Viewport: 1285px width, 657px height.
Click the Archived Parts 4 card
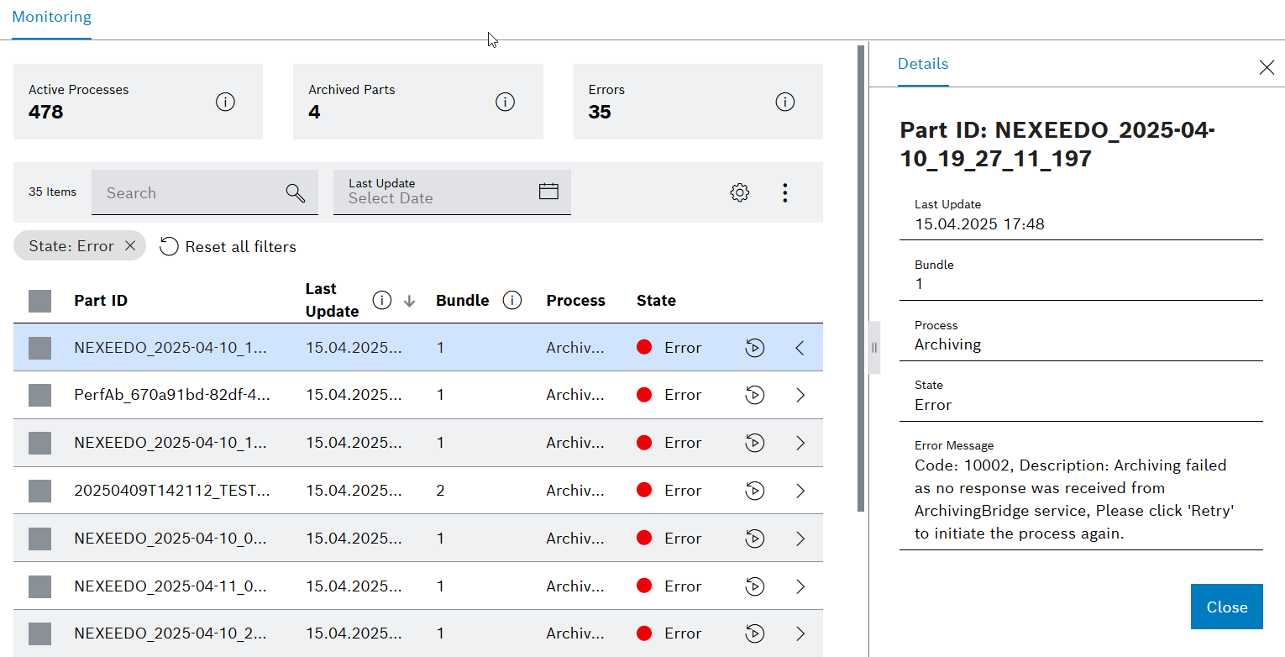tap(418, 102)
